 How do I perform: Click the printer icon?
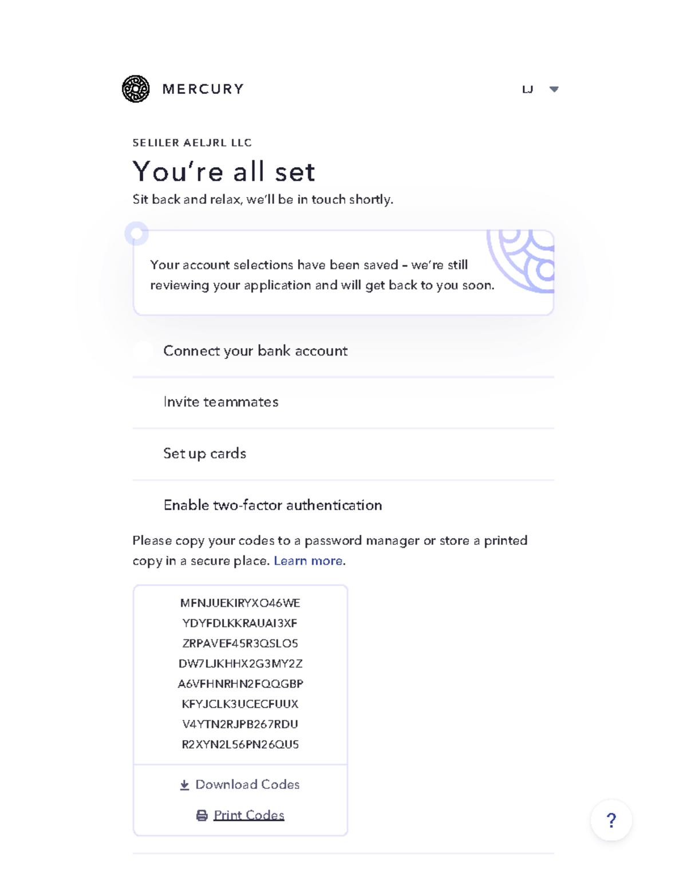(202, 815)
